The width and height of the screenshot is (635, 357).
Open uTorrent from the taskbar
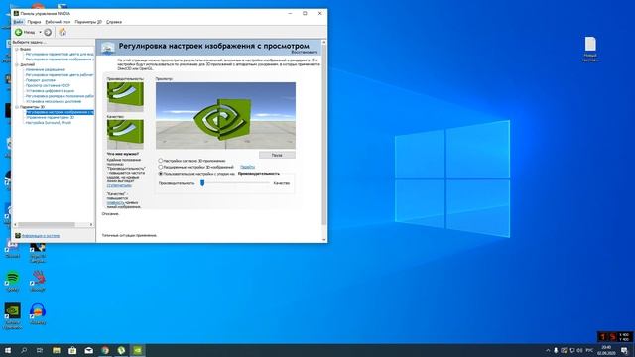click(121, 350)
